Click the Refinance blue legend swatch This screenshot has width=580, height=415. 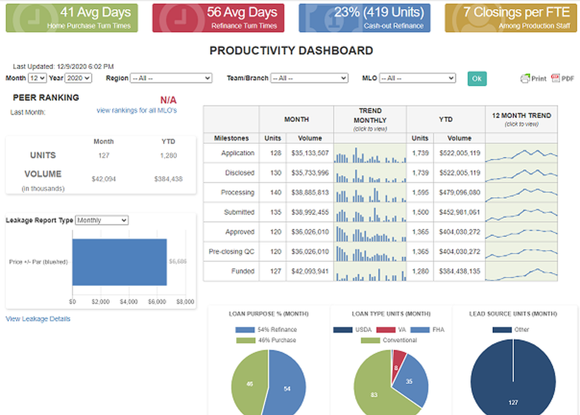245,330
